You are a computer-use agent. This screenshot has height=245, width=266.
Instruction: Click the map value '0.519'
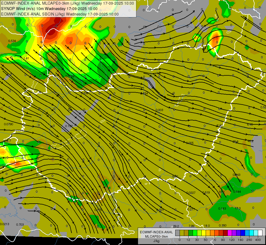(206, 192)
